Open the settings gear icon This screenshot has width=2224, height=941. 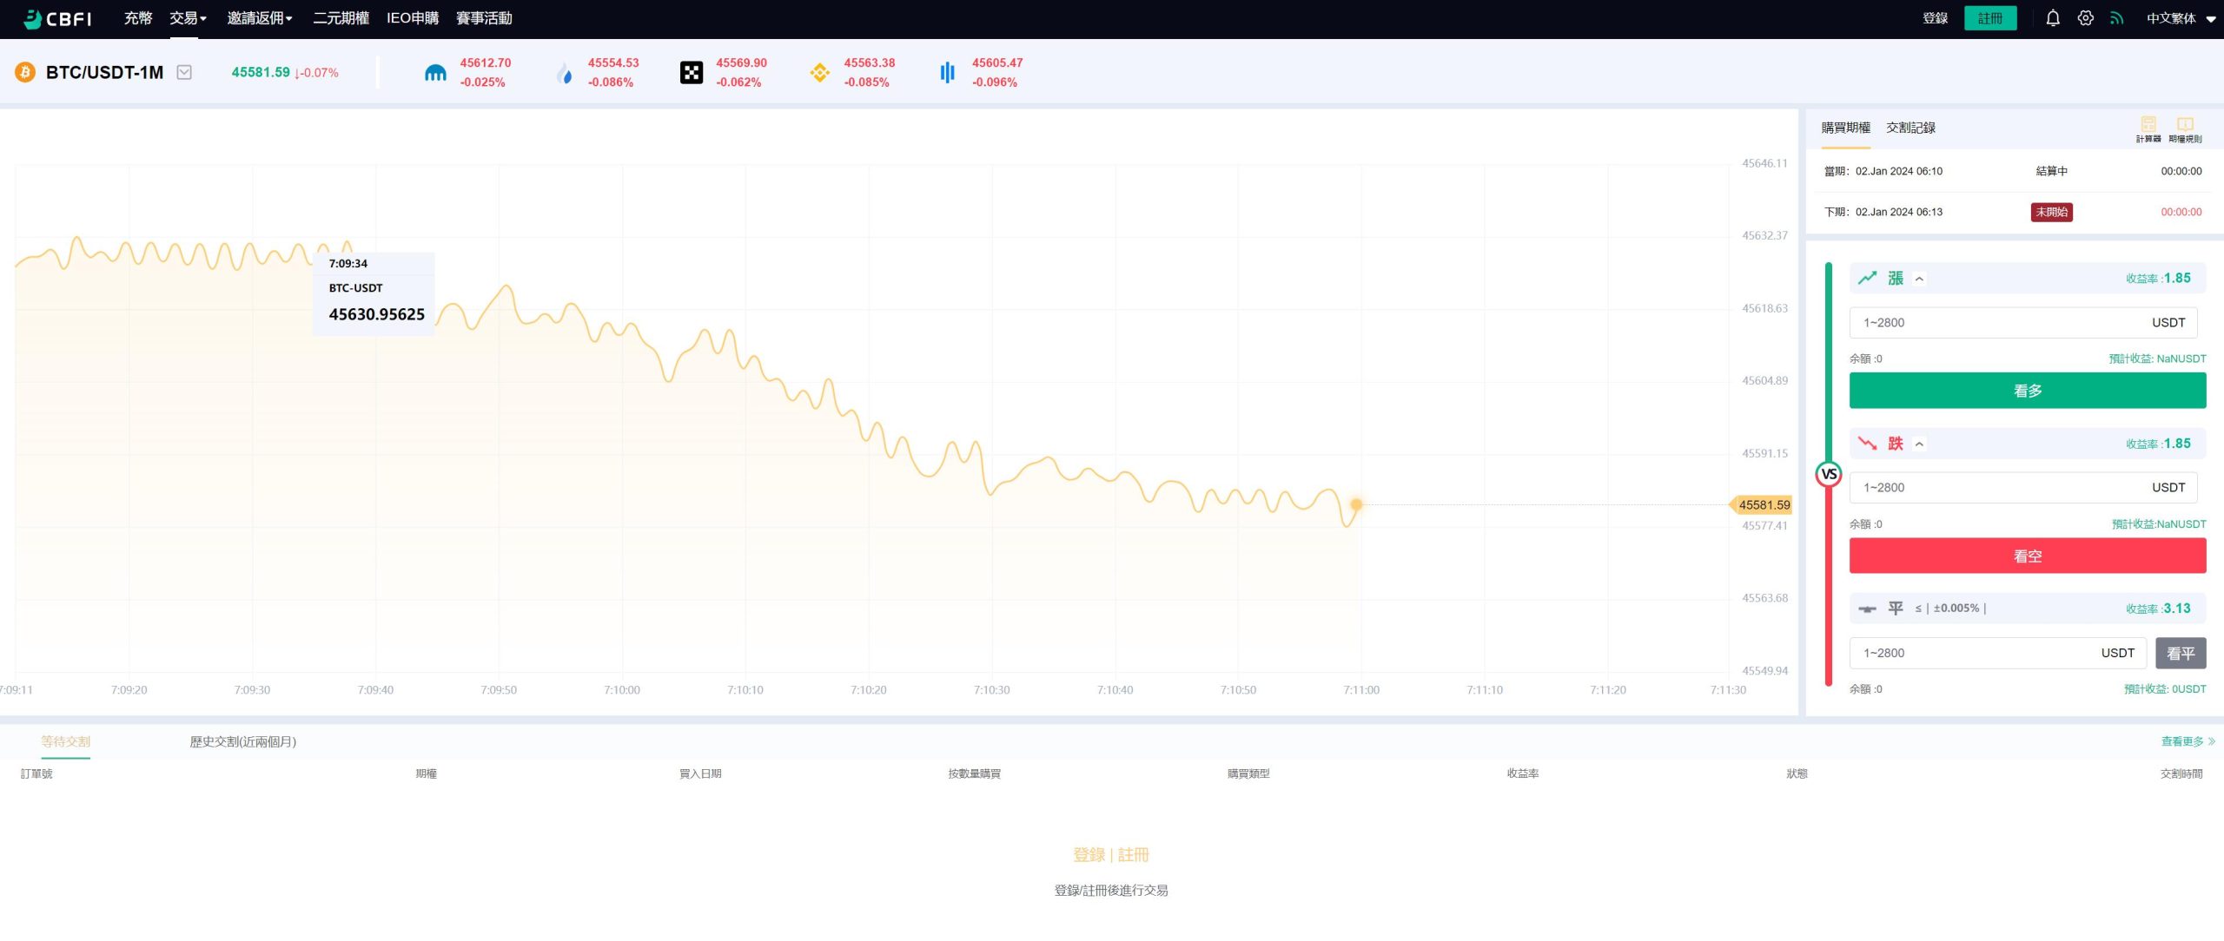coord(2085,18)
